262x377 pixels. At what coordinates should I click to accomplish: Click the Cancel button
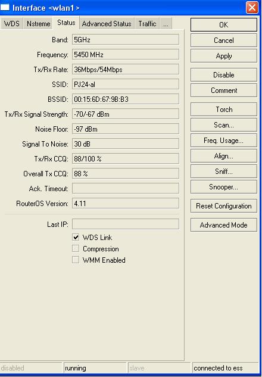point(224,40)
